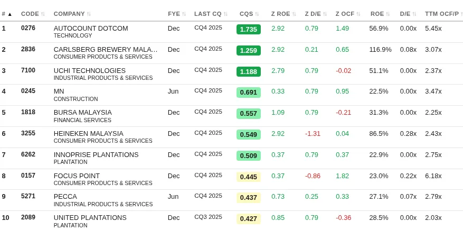Sort table by LAST CQ column
Screen dimensions: 463x230
[x=211, y=14]
